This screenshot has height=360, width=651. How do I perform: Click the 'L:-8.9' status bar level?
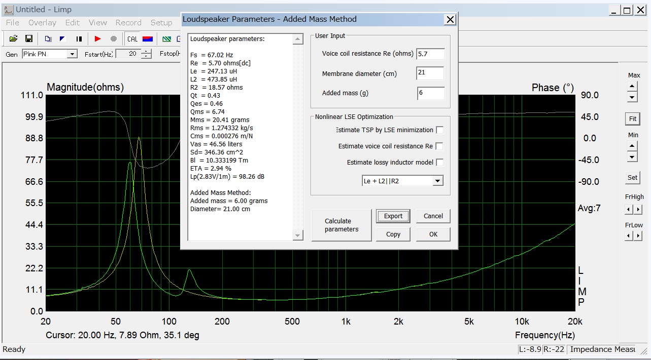pyautogui.click(x=529, y=349)
